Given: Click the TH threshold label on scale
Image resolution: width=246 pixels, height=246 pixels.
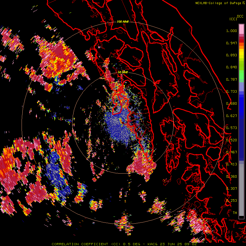Looking at the screenshot, I should [235, 213].
